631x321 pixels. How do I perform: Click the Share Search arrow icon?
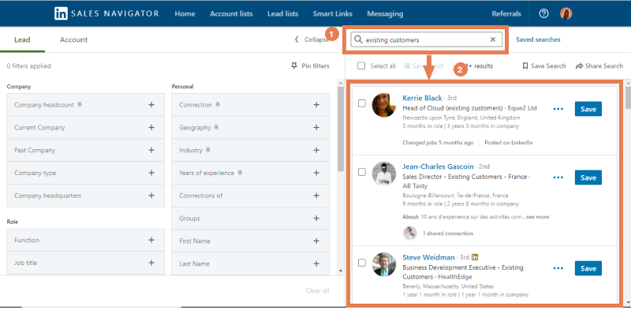(580, 66)
